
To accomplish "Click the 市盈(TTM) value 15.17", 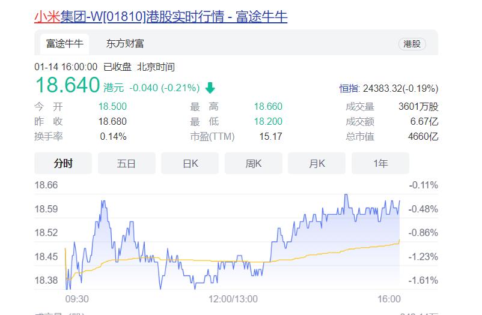I will [270, 137].
